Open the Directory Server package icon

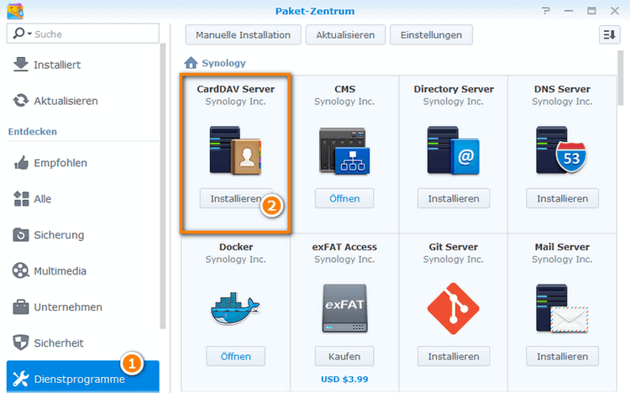[454, 150]
